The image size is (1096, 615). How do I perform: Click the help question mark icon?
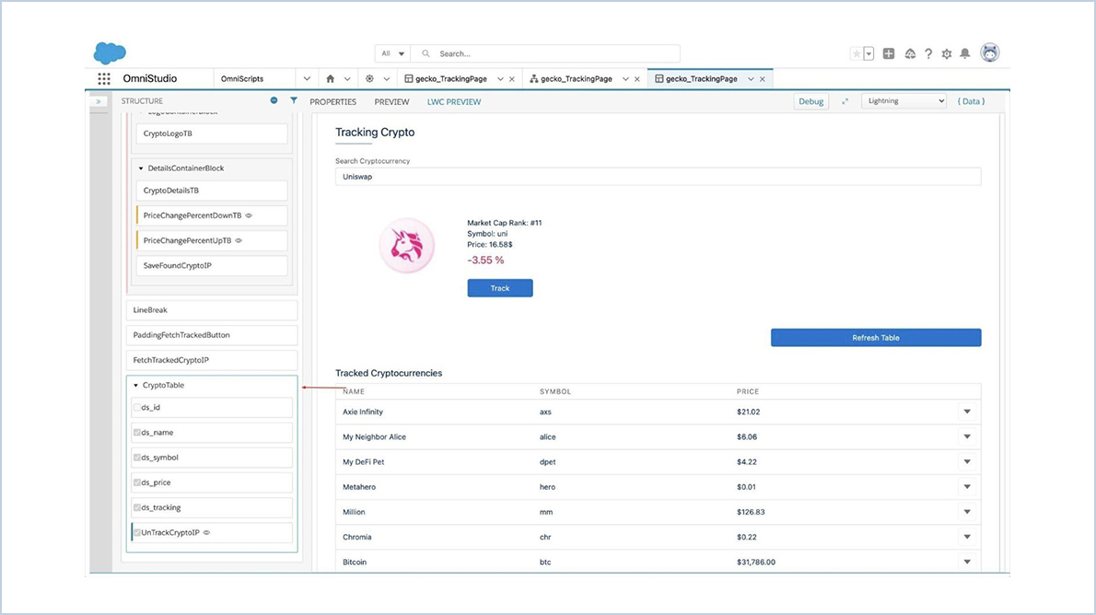pyautogui.click(x=928, y=53)
